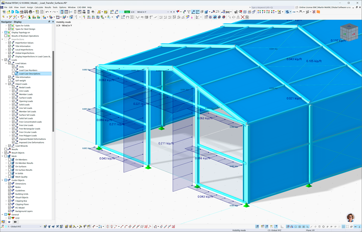Select Load Case Descriptions in the Navigator
The height and width of the screenshot is (232, 362).
(29, 73)
